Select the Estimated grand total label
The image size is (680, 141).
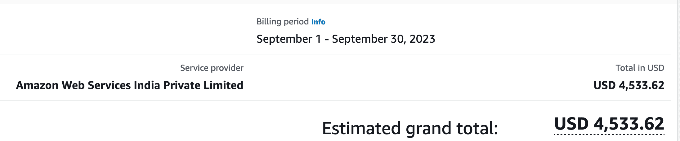(410, 128)
